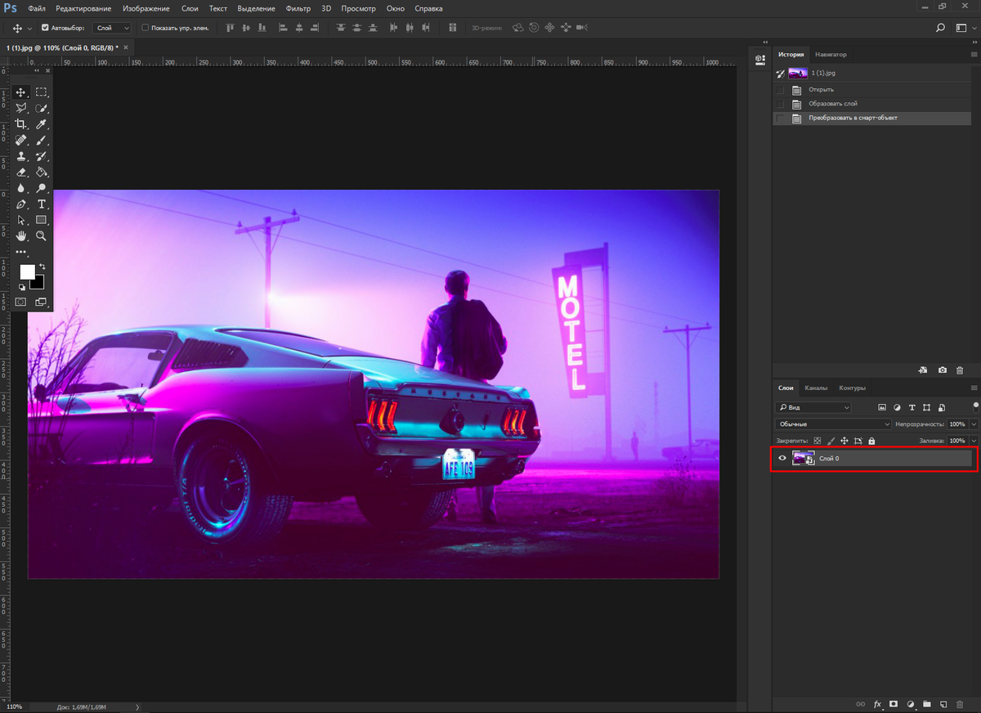Image resolution: width=981 pixels, height=713 pixels.
Task: Expand the Заливка fill slider arrow
Action: click(x=973, y=441)
